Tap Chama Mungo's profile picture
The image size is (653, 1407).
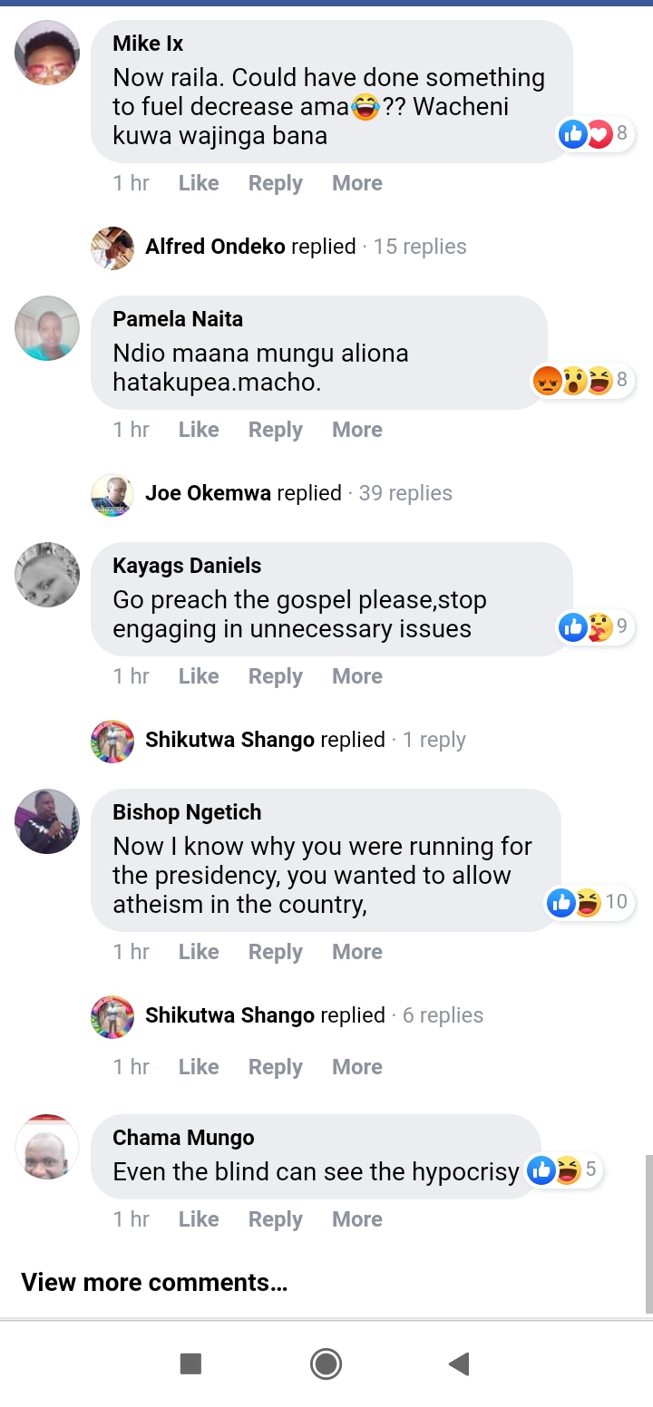pyautogui.click(x=47, y=1147)
